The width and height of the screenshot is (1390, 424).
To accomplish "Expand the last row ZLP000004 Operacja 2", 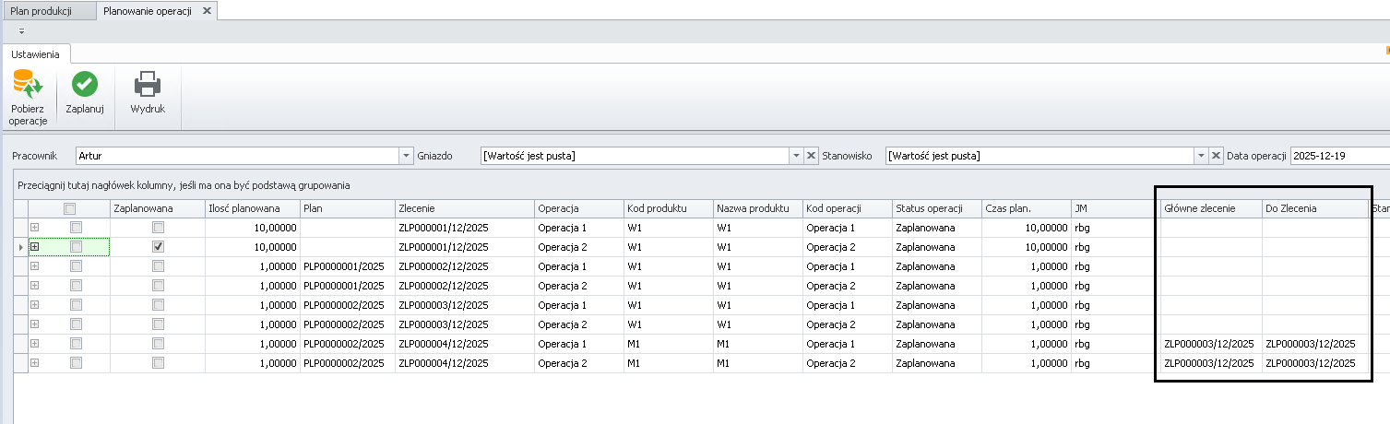I will (35, 362).
